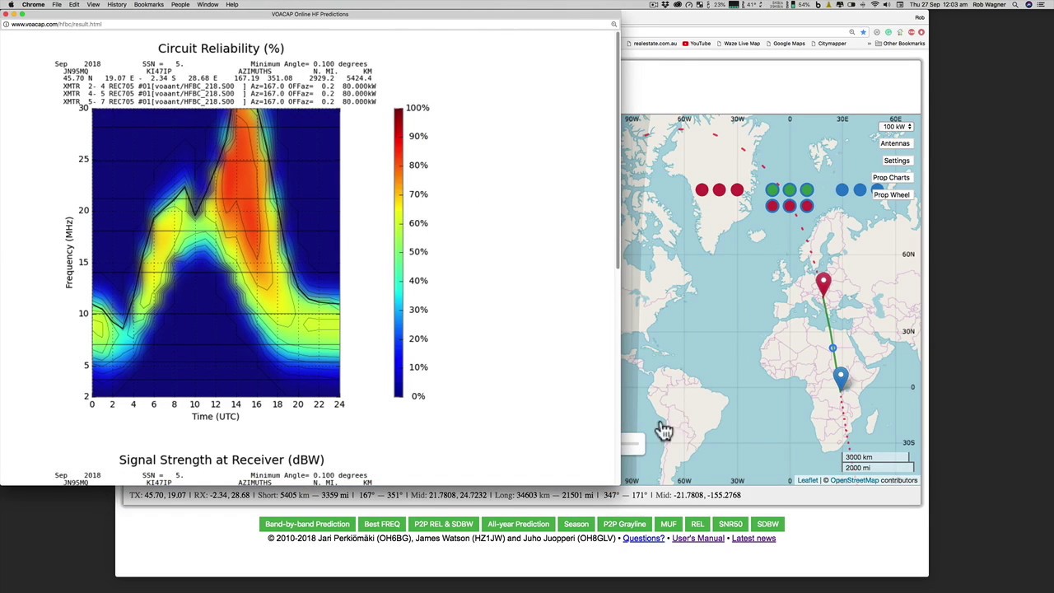Image resolution: width=1054 pixels, height=593 pixels.
Task: Open the Window menu
Action: click(208, 4)
